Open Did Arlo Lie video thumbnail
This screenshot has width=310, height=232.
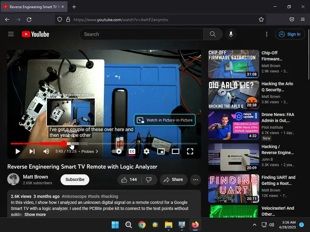[233, 95]
